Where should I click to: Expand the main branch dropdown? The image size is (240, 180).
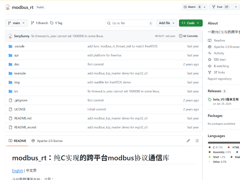(16, 23)
